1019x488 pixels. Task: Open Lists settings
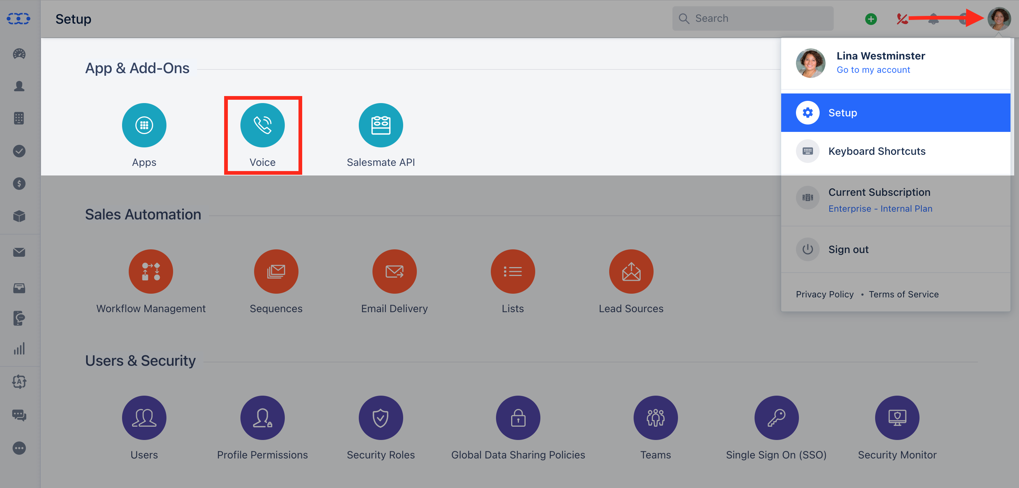point(513,272)
